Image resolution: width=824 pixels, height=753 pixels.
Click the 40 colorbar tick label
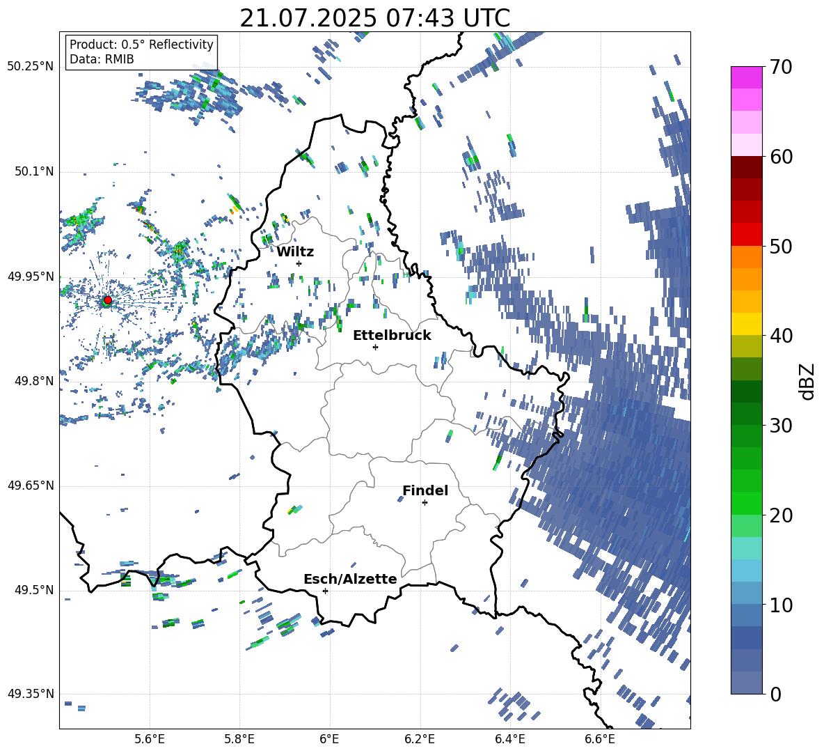click(x=781, y=336)
